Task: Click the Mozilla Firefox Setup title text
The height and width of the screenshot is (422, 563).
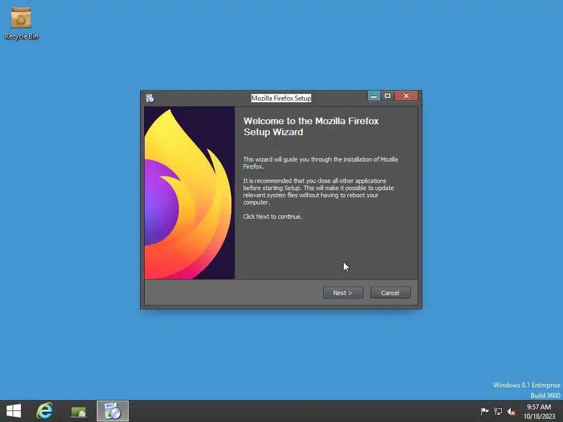Action: point(281,98)
